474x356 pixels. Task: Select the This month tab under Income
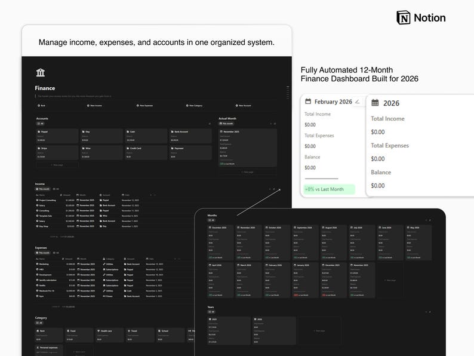tap(42, 189)
